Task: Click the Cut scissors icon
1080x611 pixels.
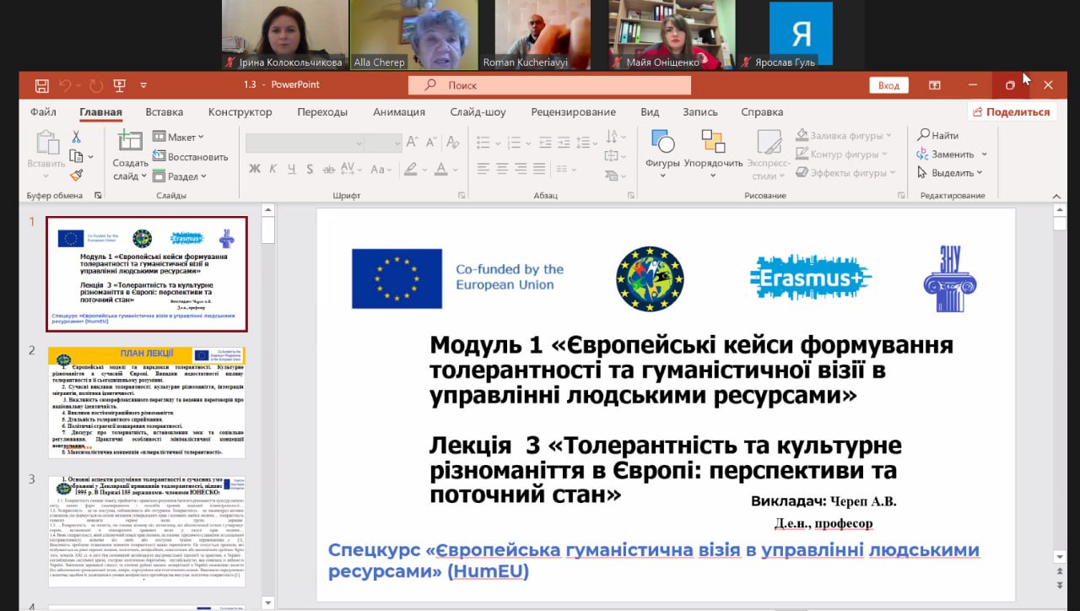Action: point(76,137)
